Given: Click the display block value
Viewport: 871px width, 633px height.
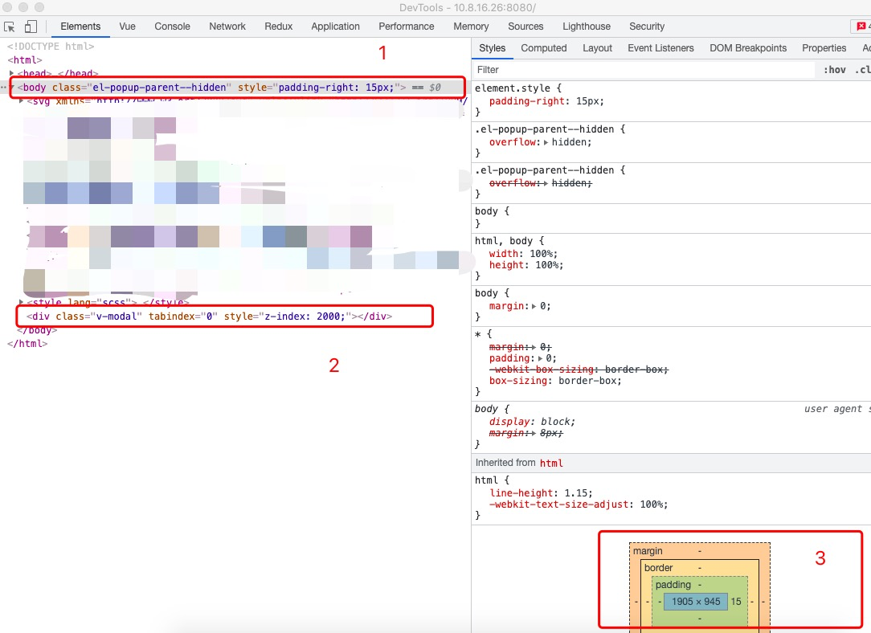Looking at the screenshot, I should coord(557,422).
